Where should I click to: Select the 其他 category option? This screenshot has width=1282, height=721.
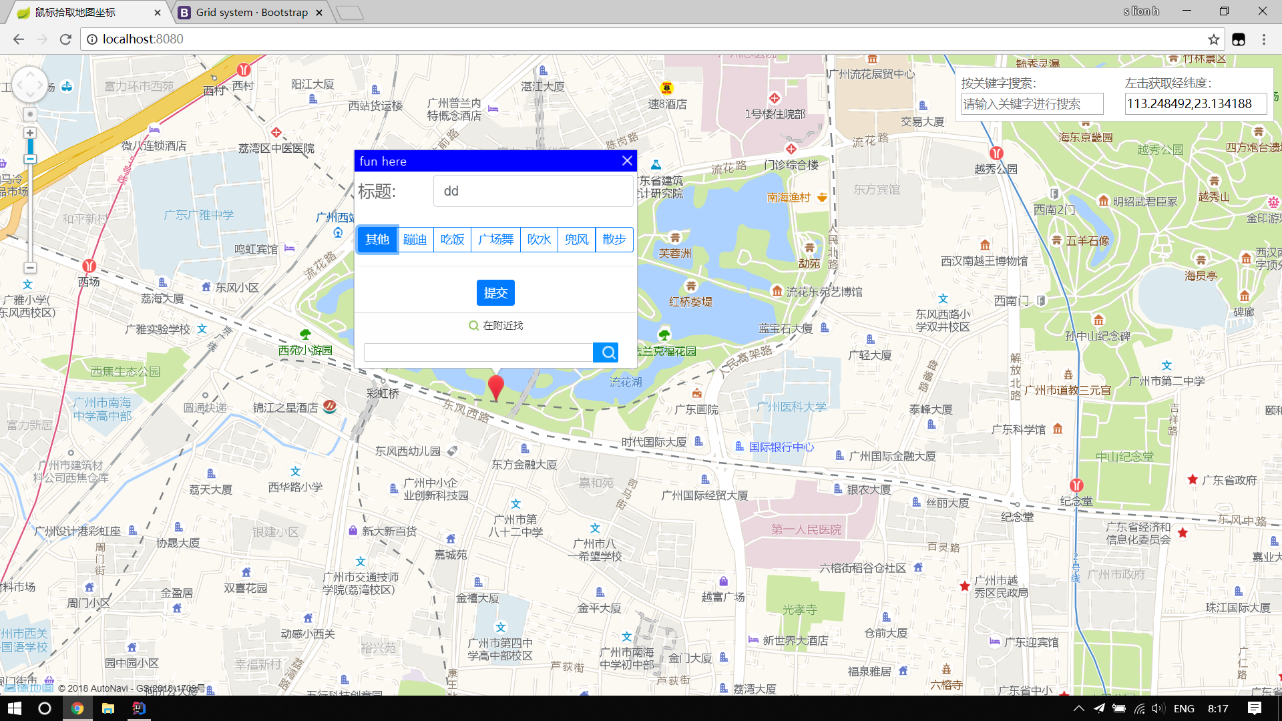pos(377,240)
